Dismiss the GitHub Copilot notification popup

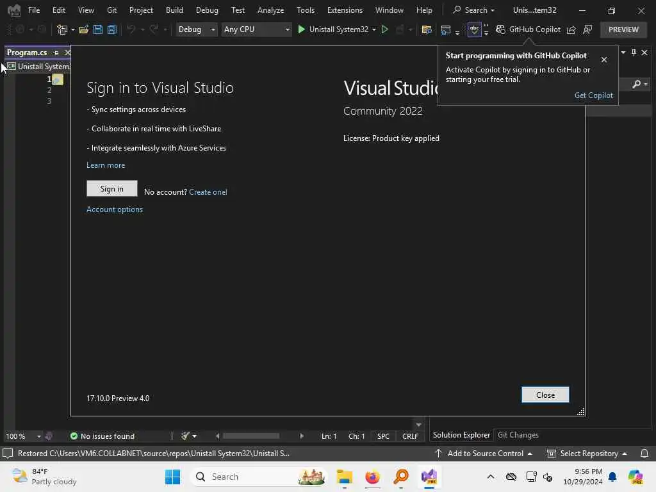604,60
